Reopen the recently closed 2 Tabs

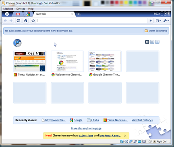pos(93,120)
